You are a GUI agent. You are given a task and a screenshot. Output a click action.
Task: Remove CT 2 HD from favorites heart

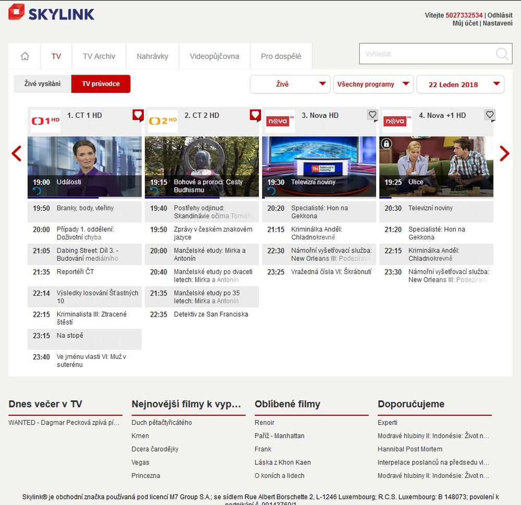pyautogui.click(x=255, y=115)
